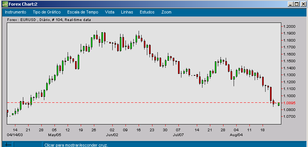Click the last green candlestick on right

pyautogui.click(x=279, y=104)
